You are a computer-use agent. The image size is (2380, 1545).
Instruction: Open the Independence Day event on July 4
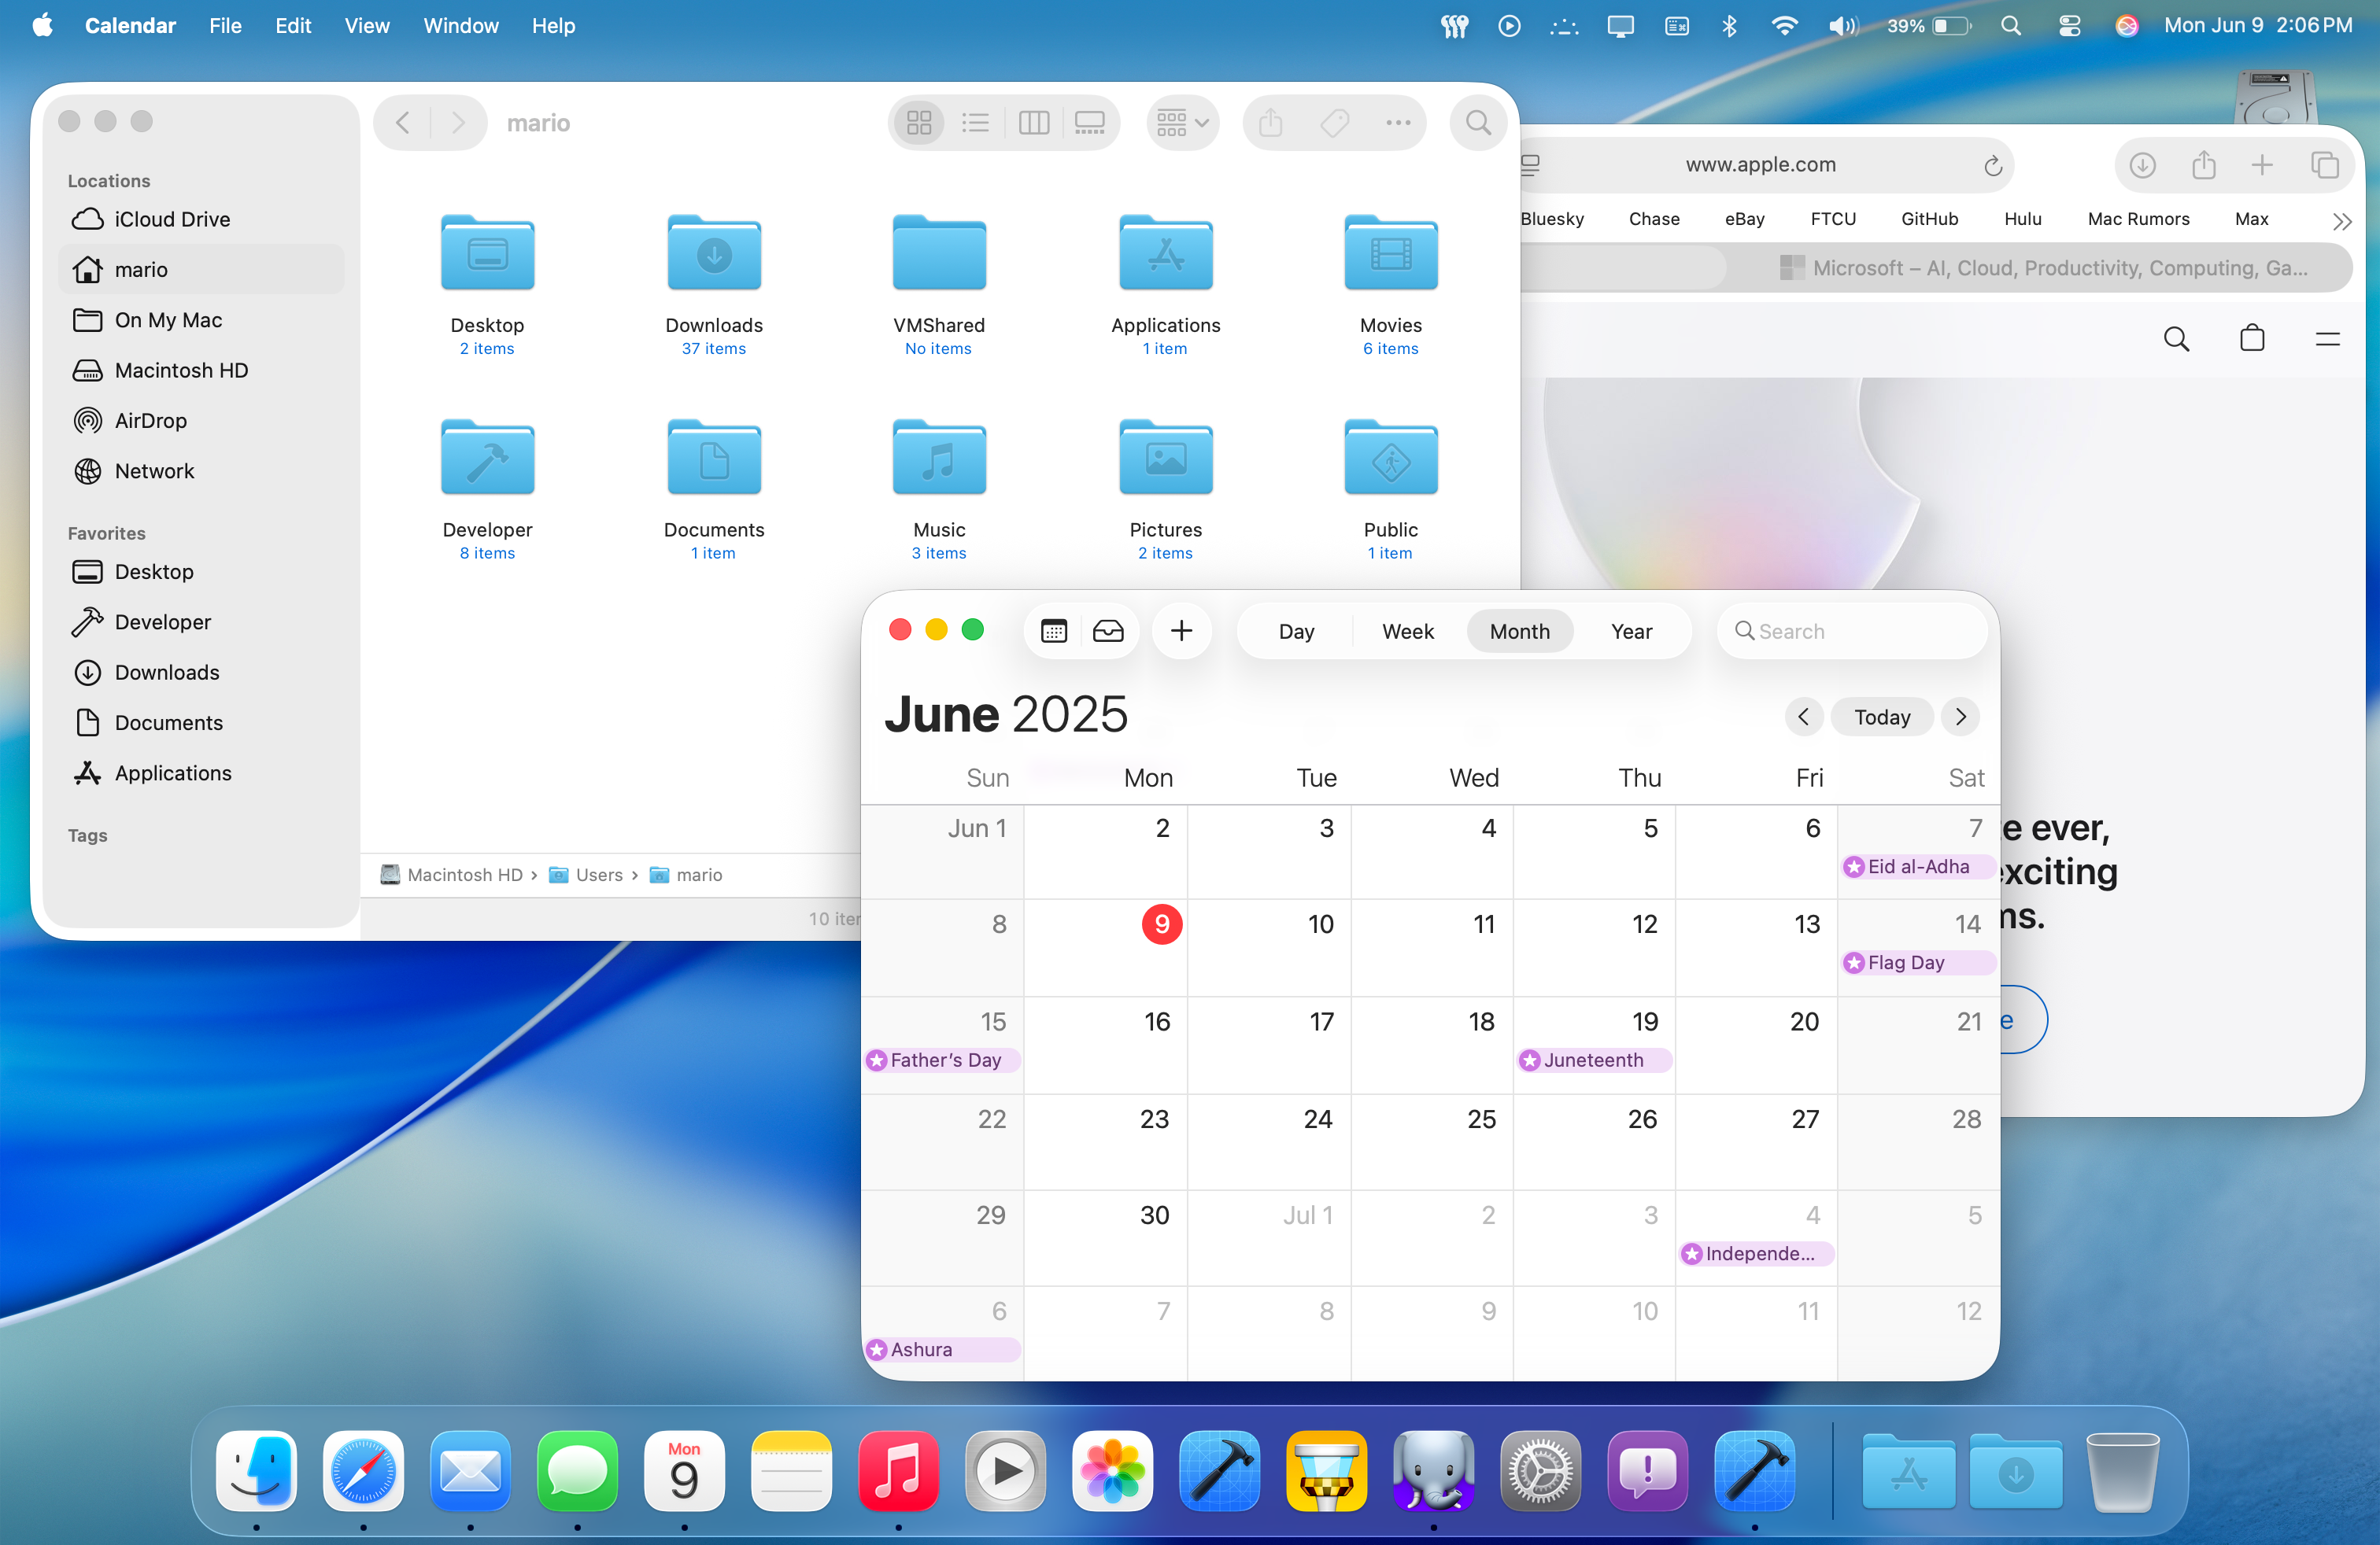(x=1755, y=1253)
